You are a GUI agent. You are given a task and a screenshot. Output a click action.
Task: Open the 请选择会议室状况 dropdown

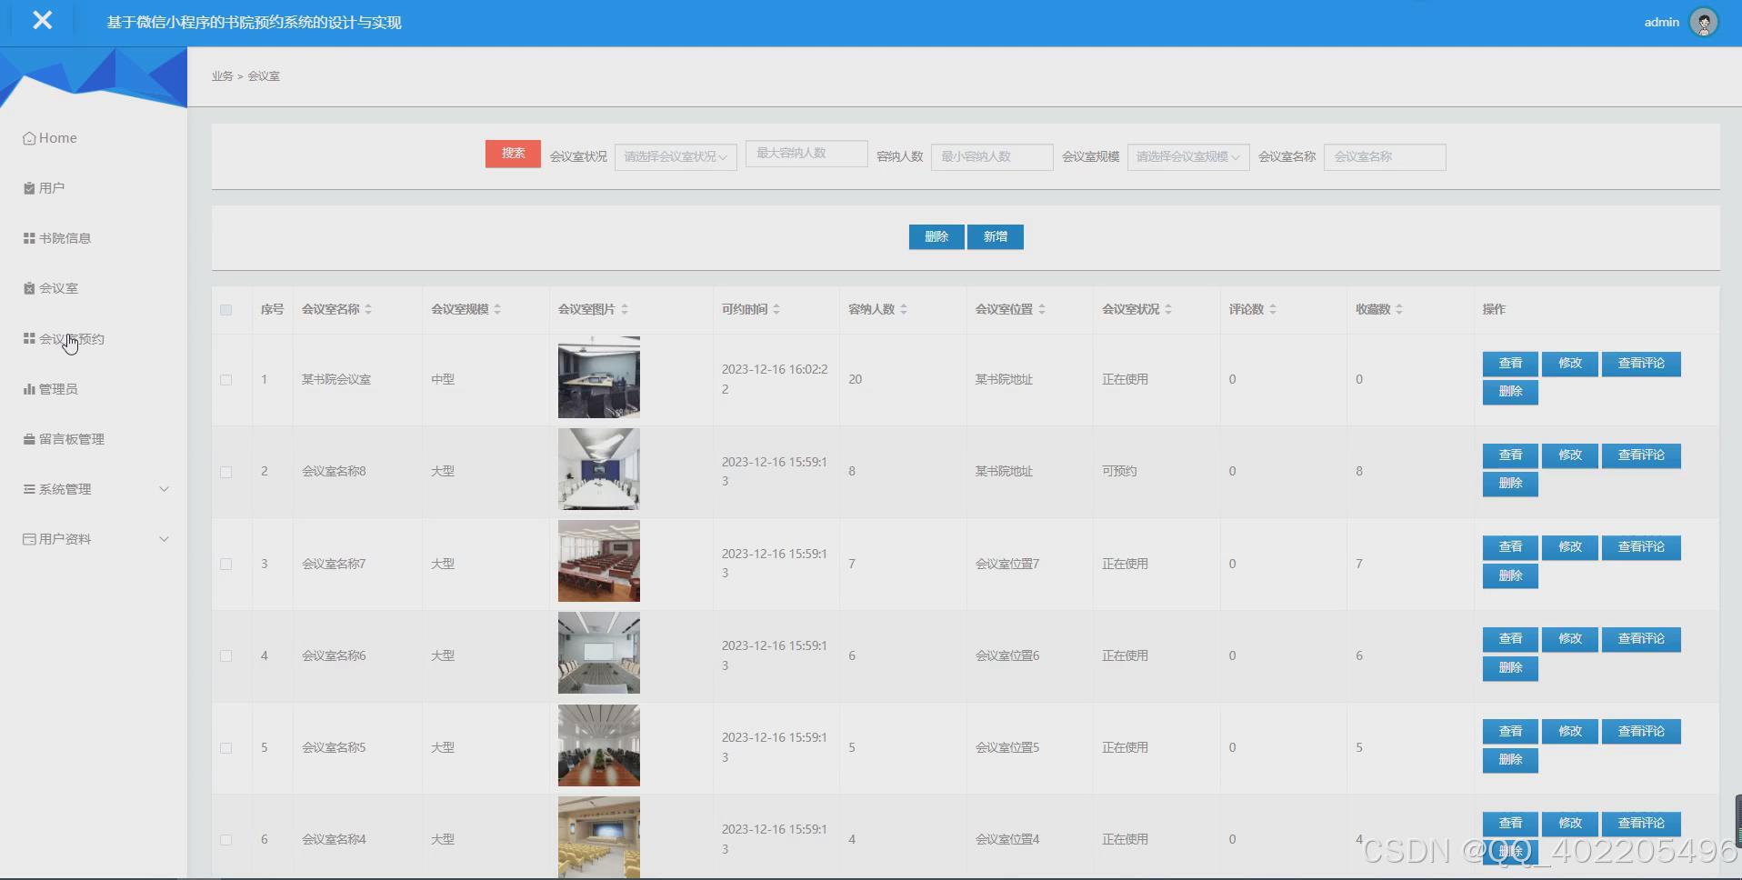675,156
